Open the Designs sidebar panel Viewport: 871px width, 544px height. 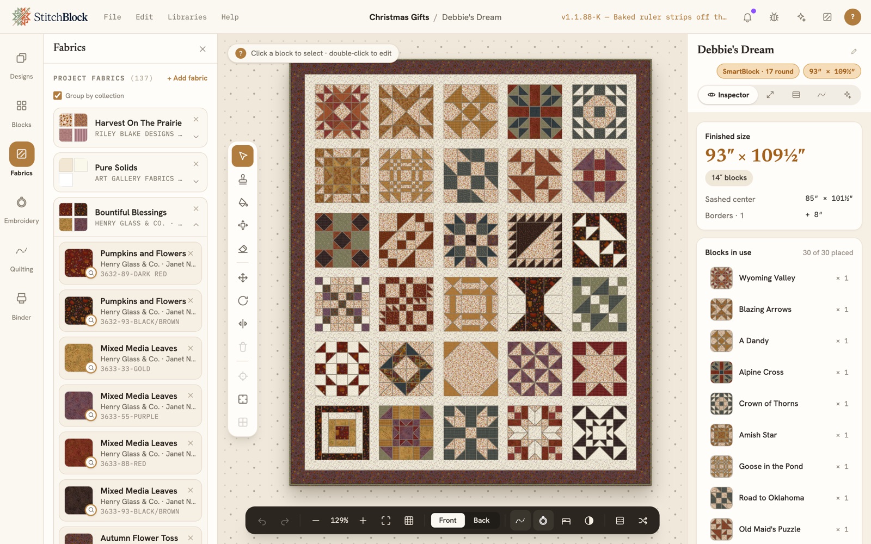(x=21, y=65)
